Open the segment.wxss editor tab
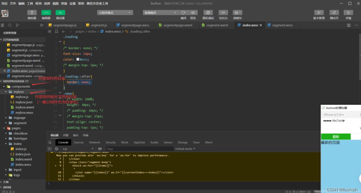 (282, 25)
